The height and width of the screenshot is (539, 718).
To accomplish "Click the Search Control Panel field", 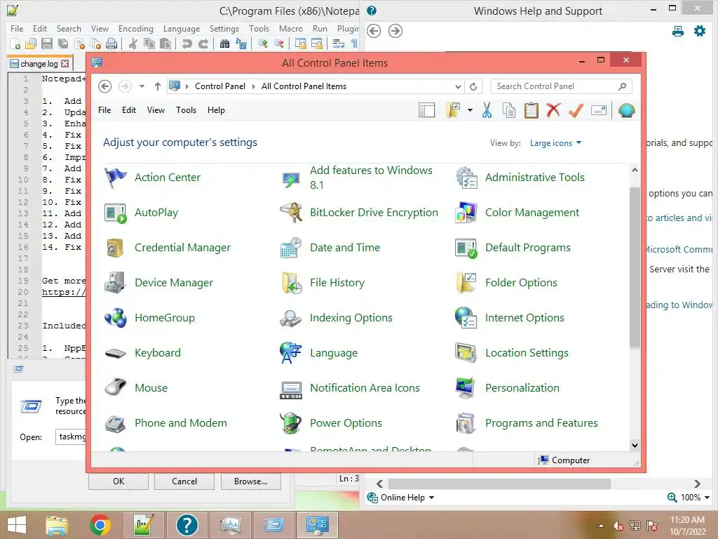I will coord(562,86).
